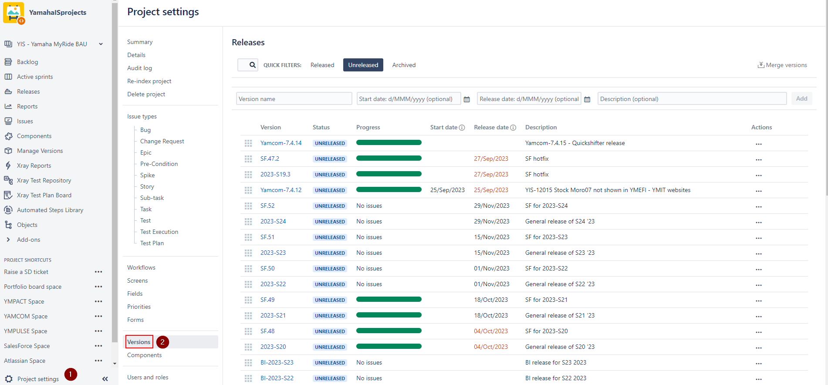Focus the Description (optional) input field
Image resolution: width=828 pixels, height=385 pixels.
pos(692,98)
